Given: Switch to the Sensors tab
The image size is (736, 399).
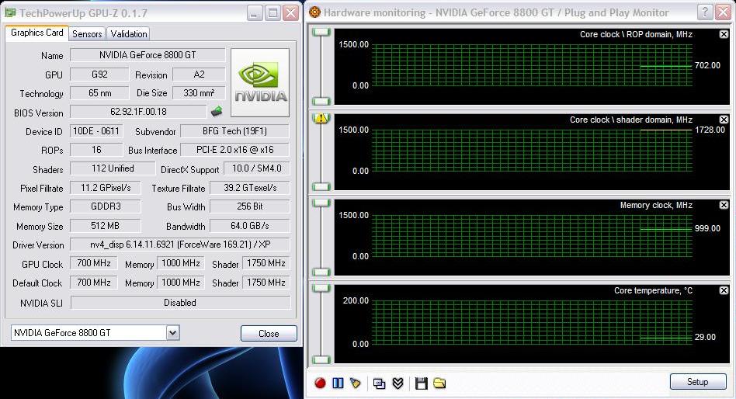Looking at the screenshot, I should (87, 34).
